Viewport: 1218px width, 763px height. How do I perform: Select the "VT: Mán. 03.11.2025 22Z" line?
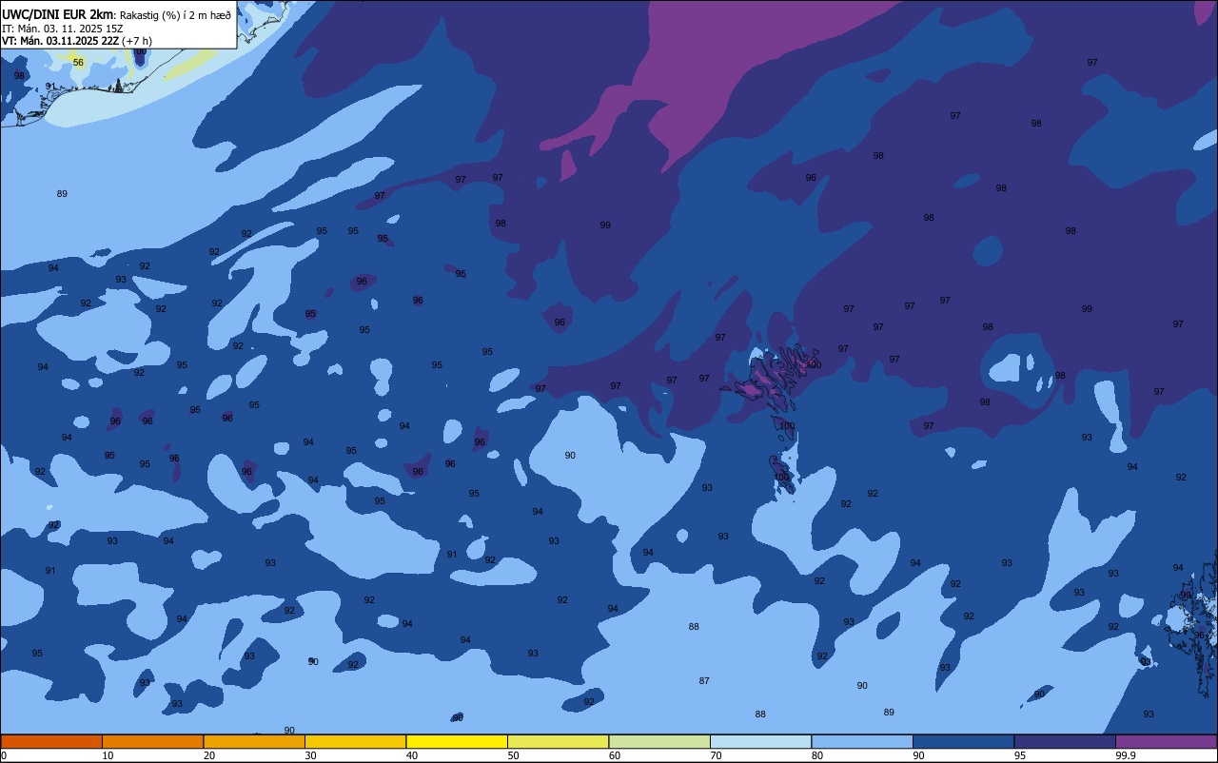point(60,41)
